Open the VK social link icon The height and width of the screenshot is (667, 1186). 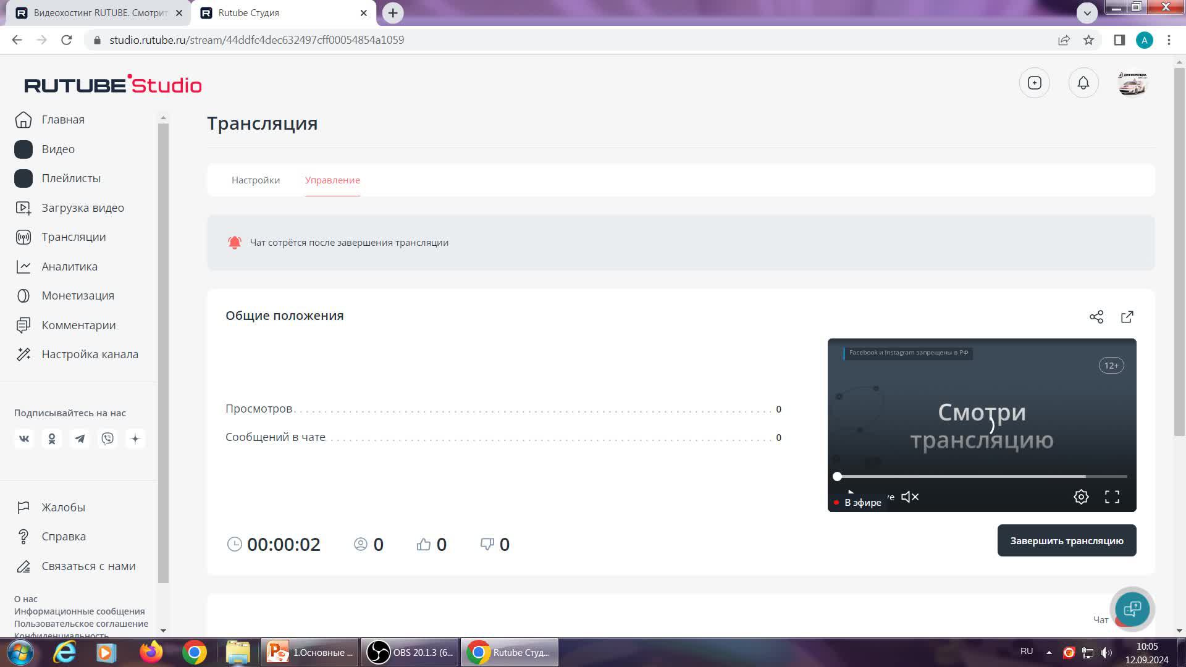pos(24,438)
